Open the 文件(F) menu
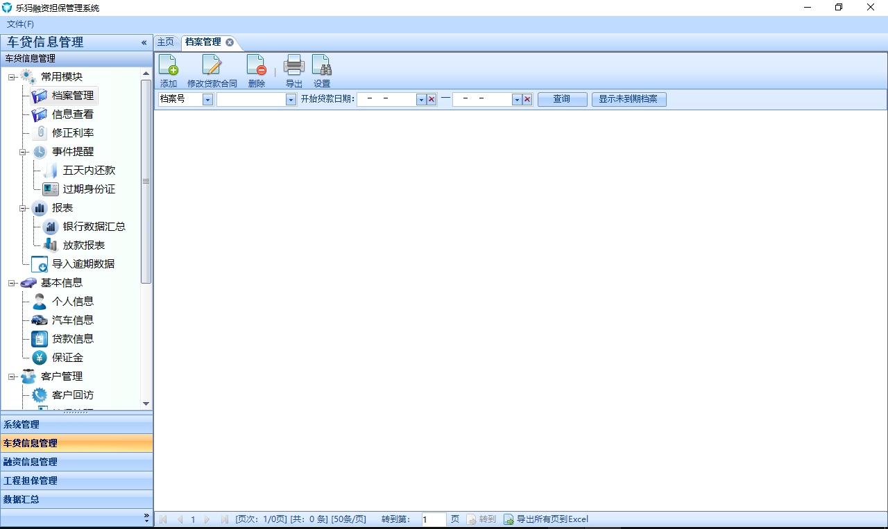Image resolution: width=888 pixels, height=529 pixels. pyautogui.click(x=20, y=24)
